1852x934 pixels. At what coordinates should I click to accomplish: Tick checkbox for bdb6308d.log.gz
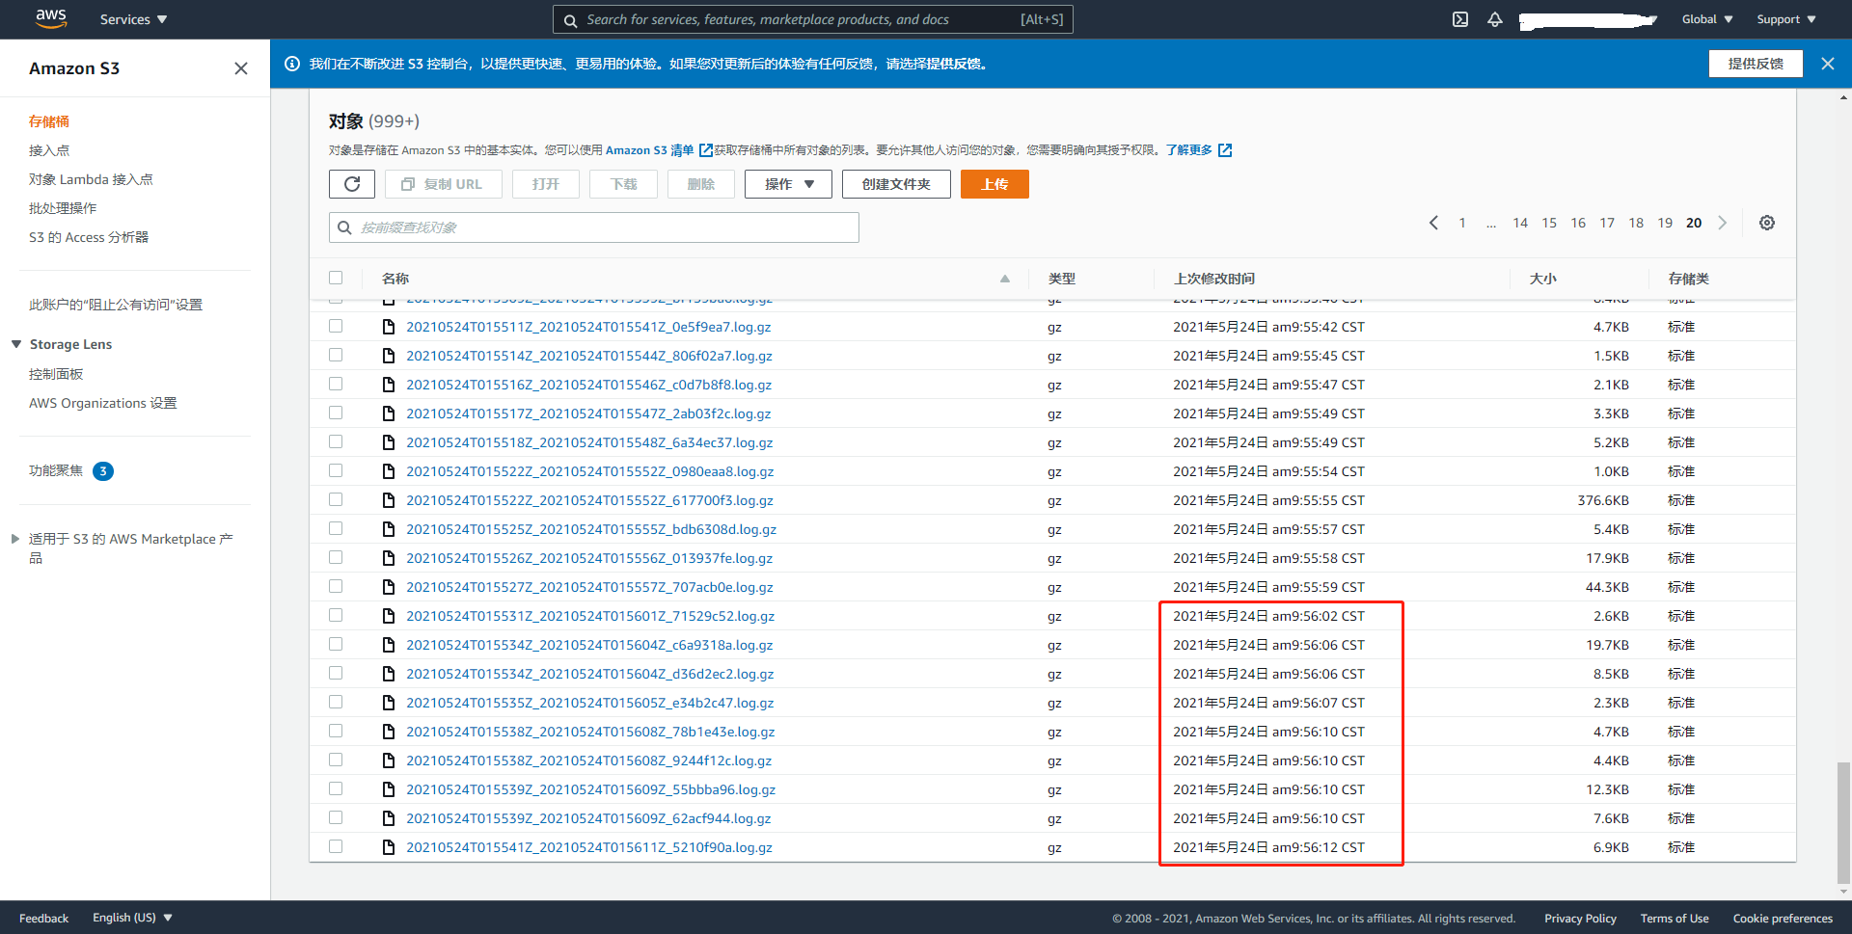[336, 528]
